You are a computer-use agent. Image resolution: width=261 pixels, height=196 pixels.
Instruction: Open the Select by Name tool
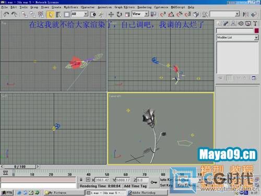(58, 14)
